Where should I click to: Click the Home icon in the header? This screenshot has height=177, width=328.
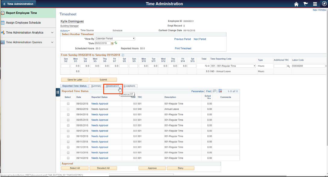coord(296,4)
